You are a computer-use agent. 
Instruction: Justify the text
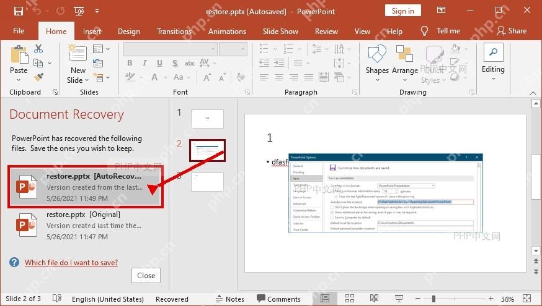pyautogui.click(x=309, y=77)
